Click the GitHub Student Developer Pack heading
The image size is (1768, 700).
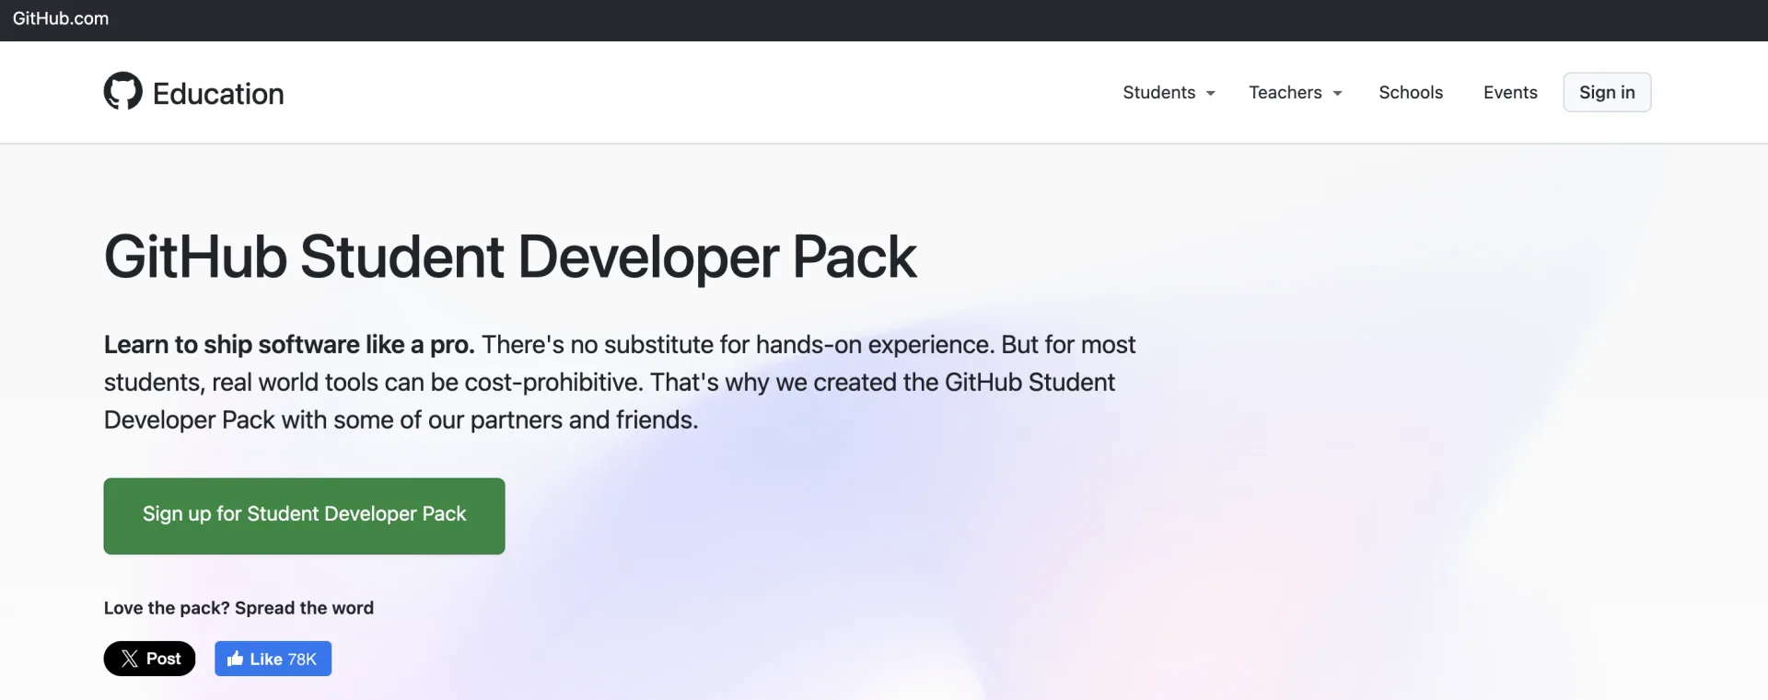(x=510, y=257)
